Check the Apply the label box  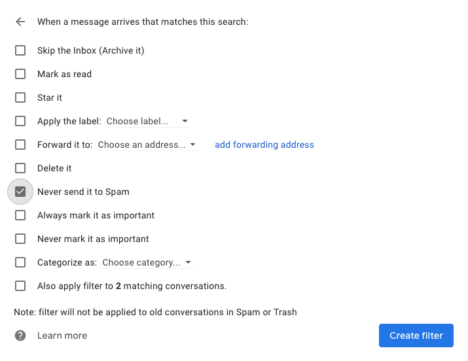[20, 121]
